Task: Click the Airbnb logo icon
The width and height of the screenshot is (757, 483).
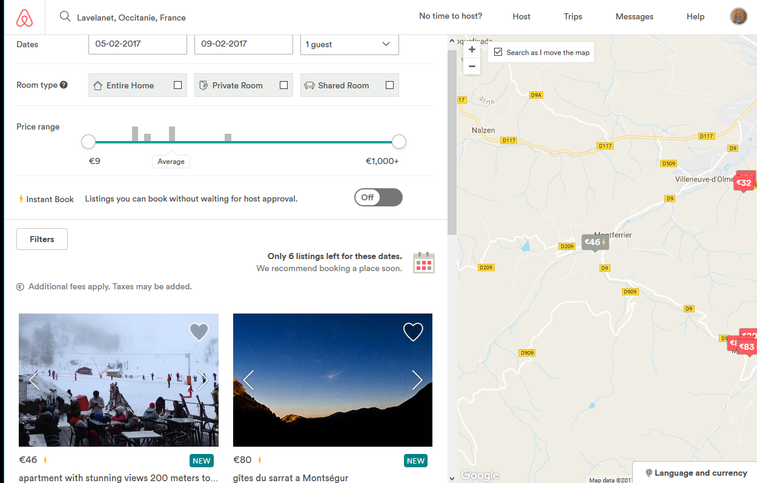Action: coord(24,18)
